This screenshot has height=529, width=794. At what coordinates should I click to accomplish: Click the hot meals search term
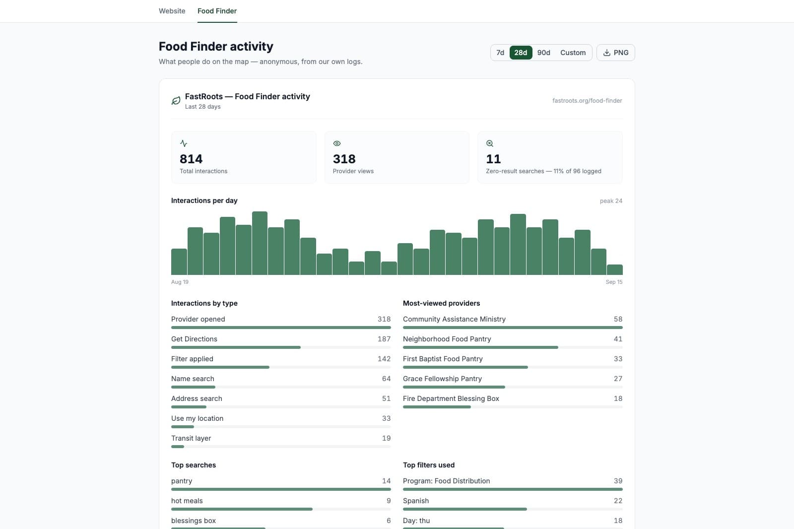(x=187, y=501)
